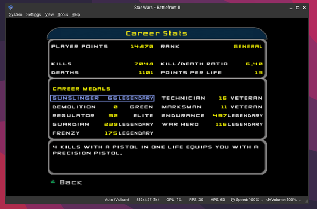Click the VPS: 60 status entry

(x=218, y=200)
